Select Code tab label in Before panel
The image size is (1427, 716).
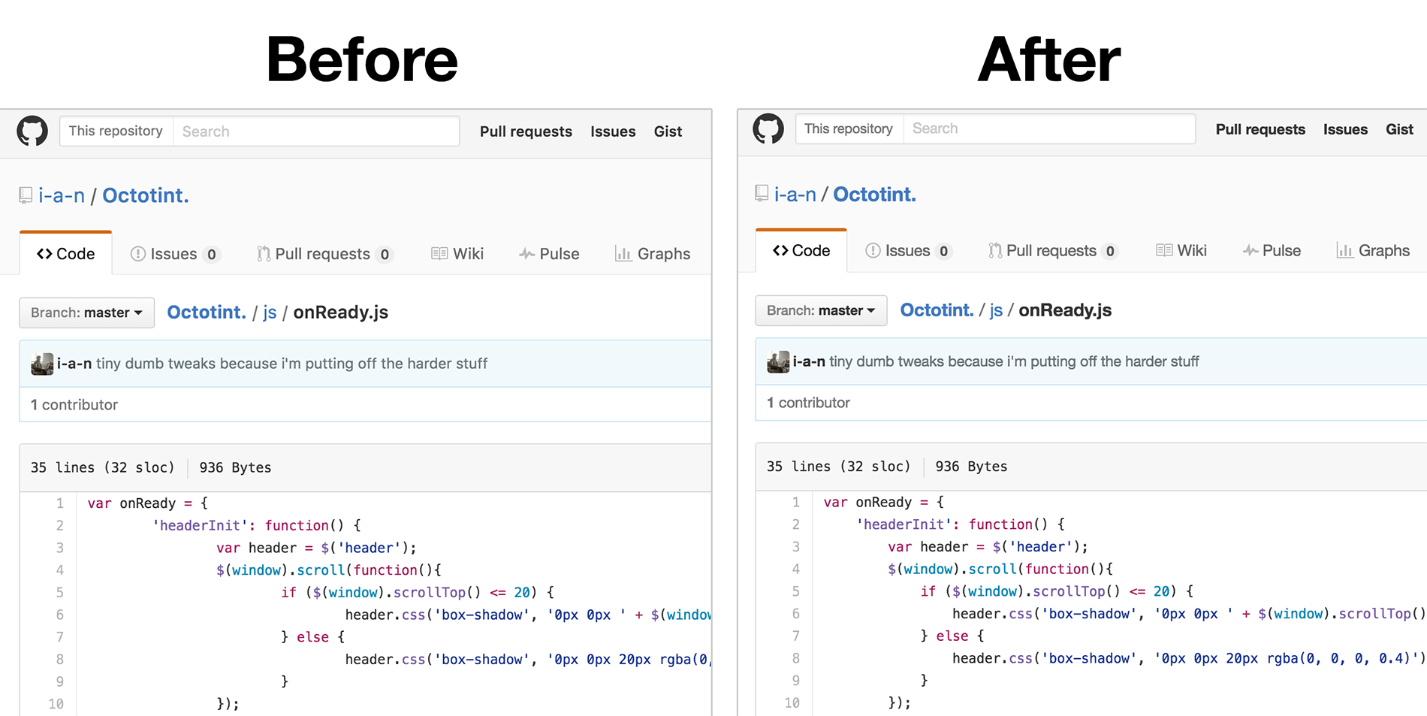[x=76, y=254]
